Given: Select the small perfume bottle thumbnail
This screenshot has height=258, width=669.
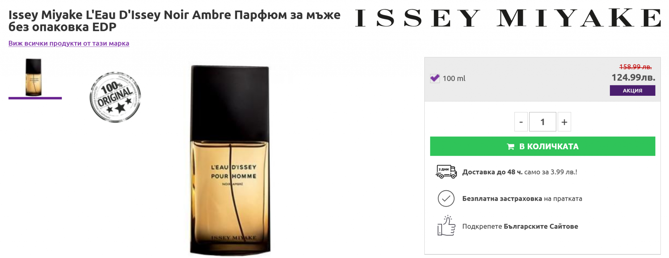Looking at the screenshot, I should point(34,78).
